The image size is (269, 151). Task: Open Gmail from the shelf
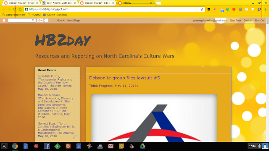[x=111, y=146]
